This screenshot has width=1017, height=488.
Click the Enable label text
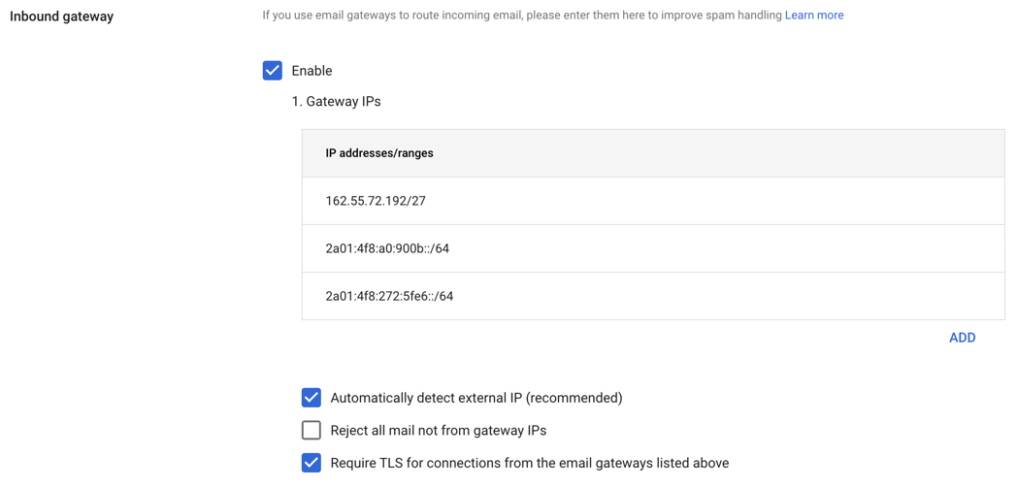pos(312,71)
